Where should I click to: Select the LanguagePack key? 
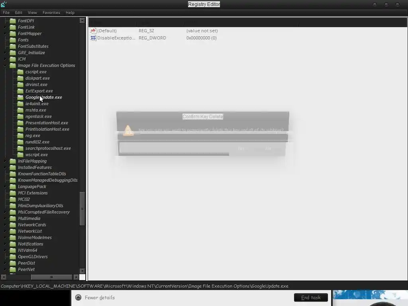click(32, 186)
